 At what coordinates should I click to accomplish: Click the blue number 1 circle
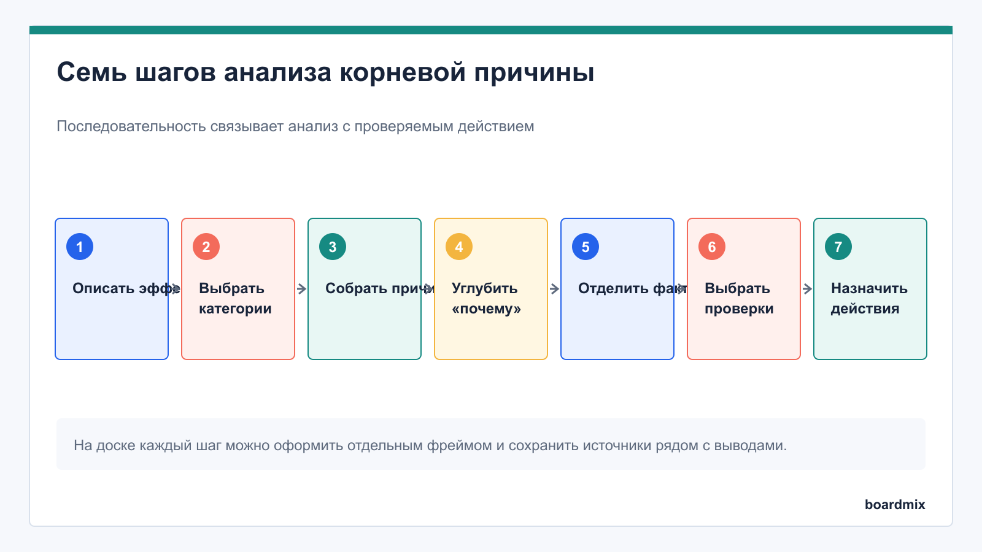80,247
